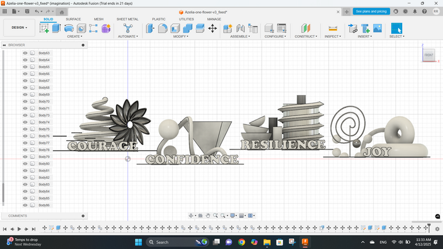
Task: Expand the MODIFY menu
Action: click(180, 37)
